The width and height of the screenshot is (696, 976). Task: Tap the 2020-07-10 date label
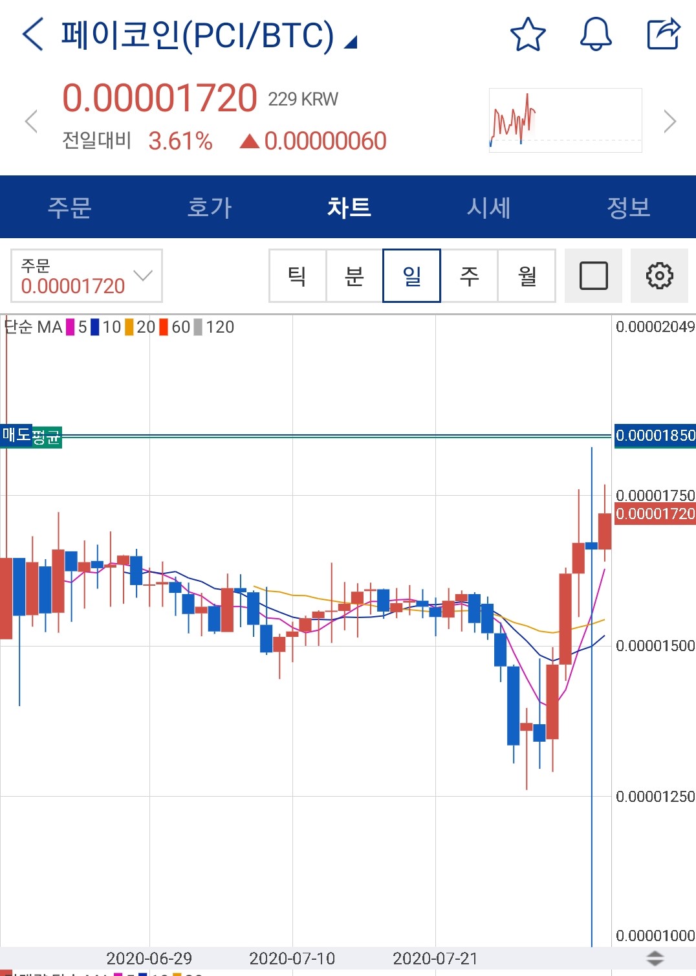(292, 958)
